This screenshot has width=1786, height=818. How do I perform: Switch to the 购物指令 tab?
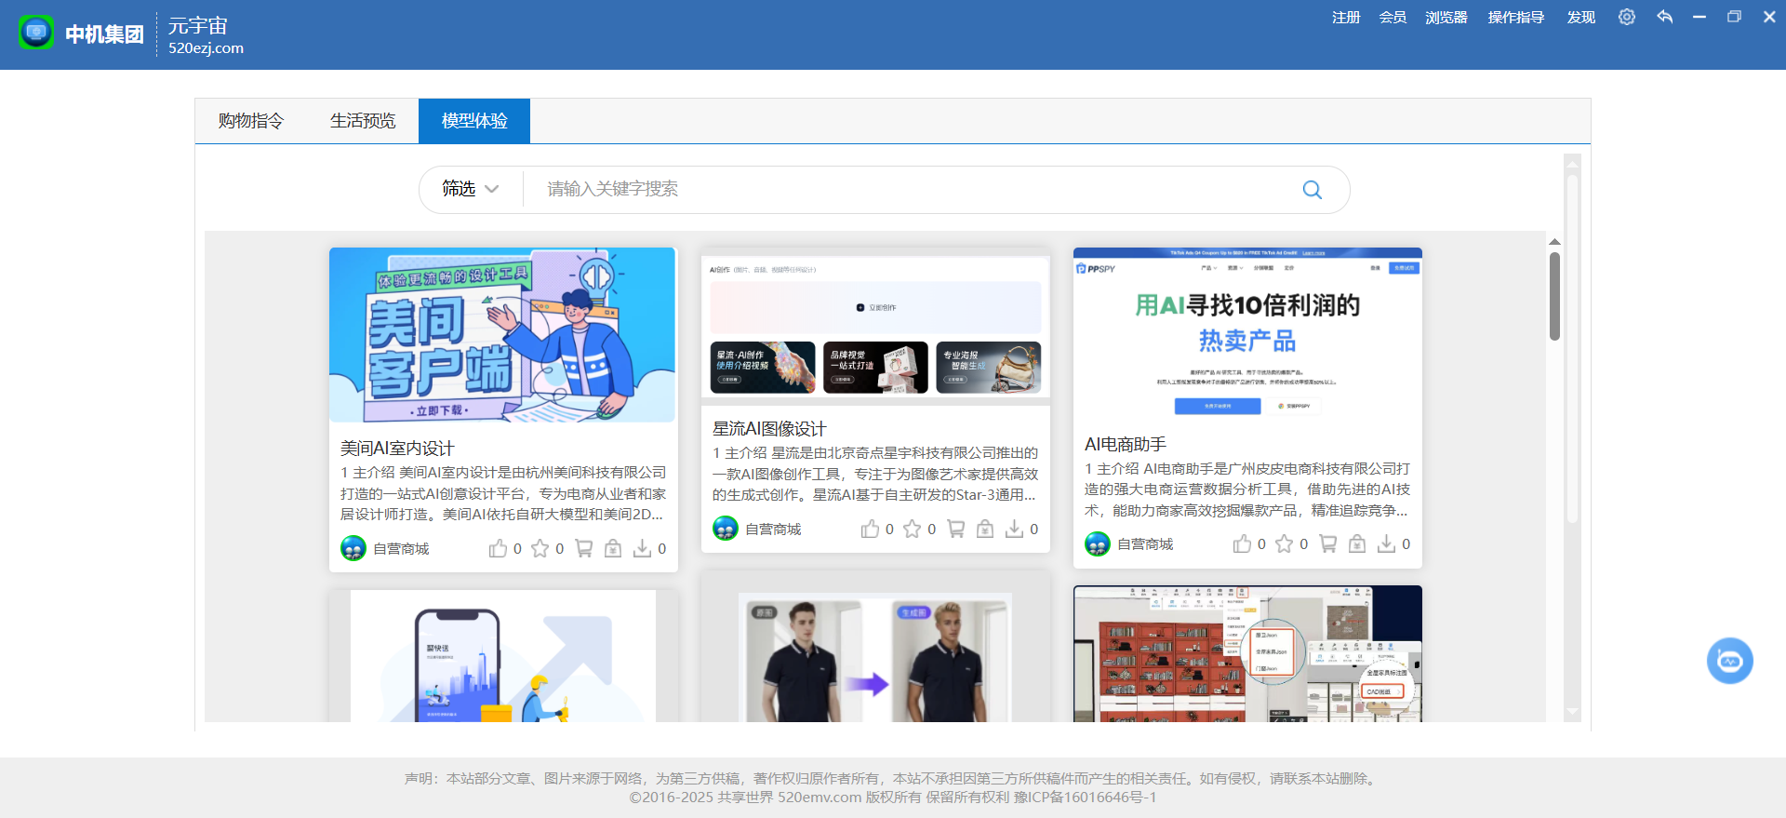[251, 121]
